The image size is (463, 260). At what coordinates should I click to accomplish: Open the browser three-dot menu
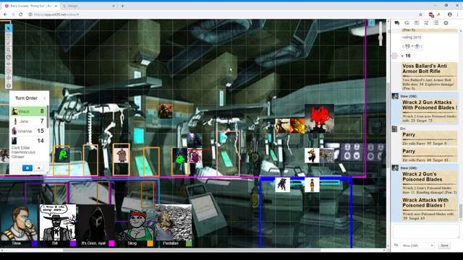click(458, 14)
